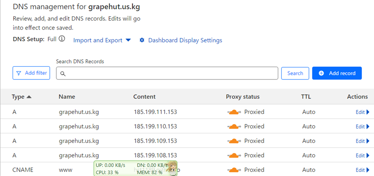Click the info icon next to DNS Setup Full
This screenshot has width=374, height=176.
(x=62, y=39)
